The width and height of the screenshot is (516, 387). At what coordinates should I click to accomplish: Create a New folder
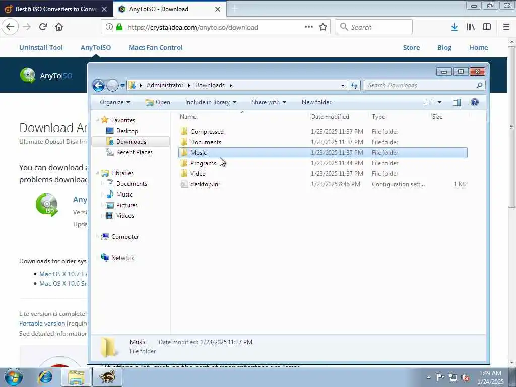[x=316, y=102]
